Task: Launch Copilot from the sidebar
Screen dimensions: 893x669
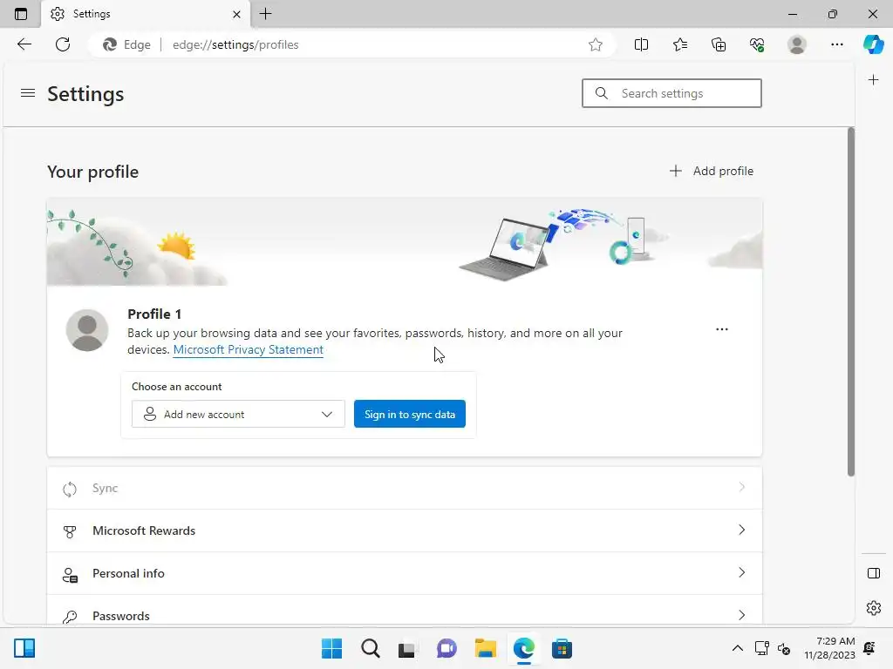Action: [873, 44]
